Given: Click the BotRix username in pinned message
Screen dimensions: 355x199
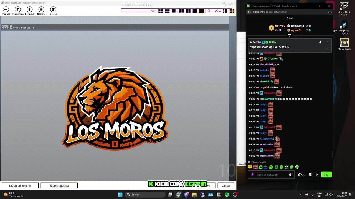Looking at the screenshot, I should tap(273, 42).
